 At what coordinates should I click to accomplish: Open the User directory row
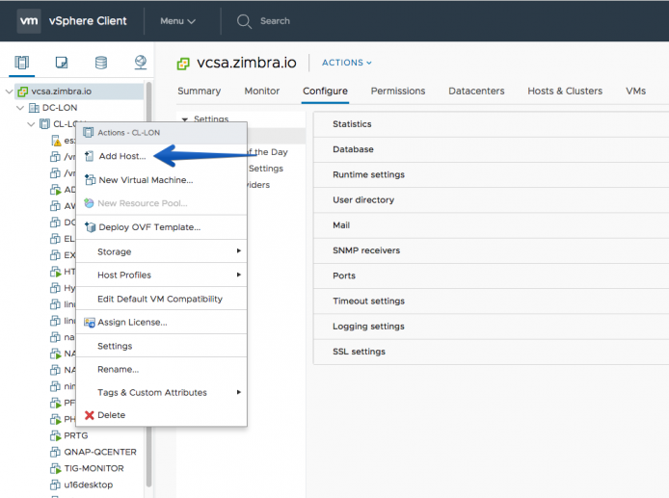click(491, 200)
